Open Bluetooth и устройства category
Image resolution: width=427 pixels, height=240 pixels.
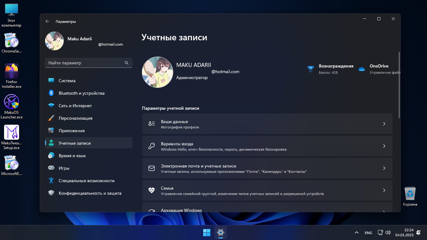89,93
